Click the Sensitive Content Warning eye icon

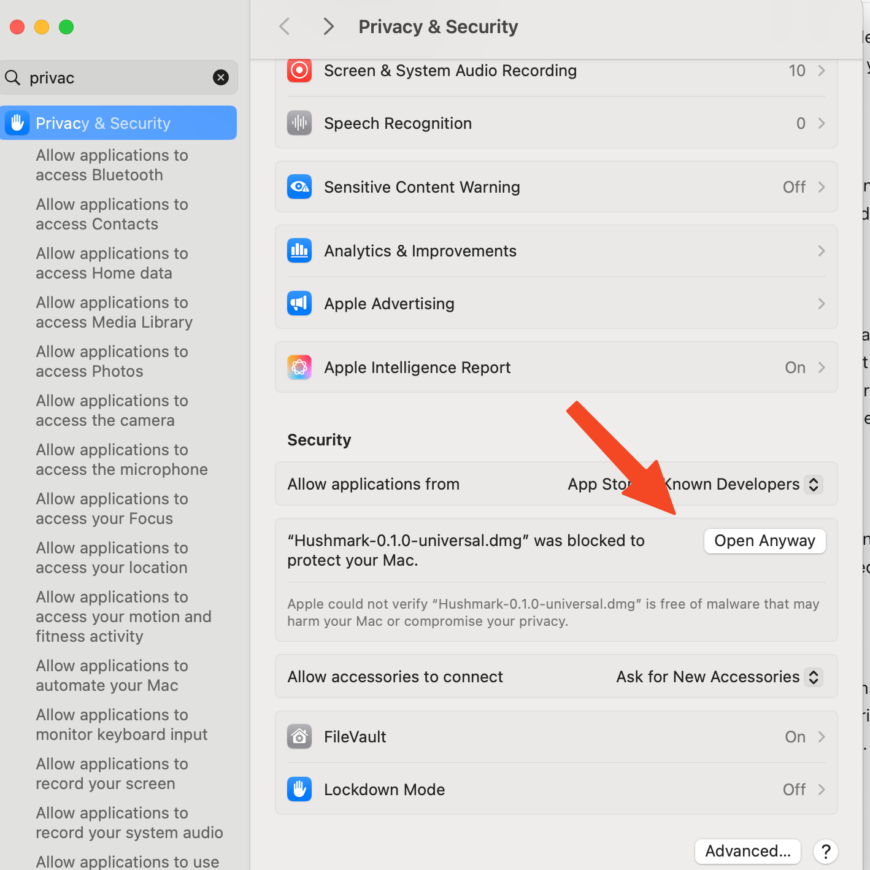(x=299, y=187)
